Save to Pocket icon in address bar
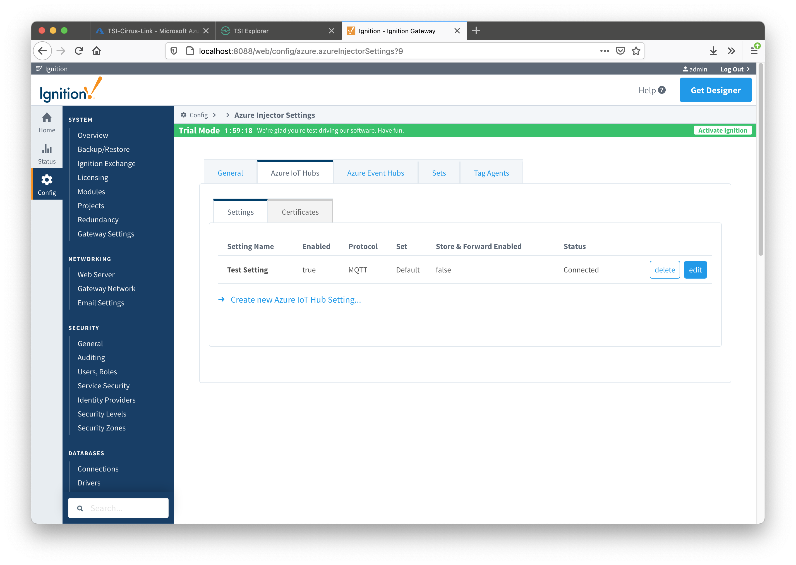Image resolution: width=796 pixels, height=565 pixels. point(620,51)
